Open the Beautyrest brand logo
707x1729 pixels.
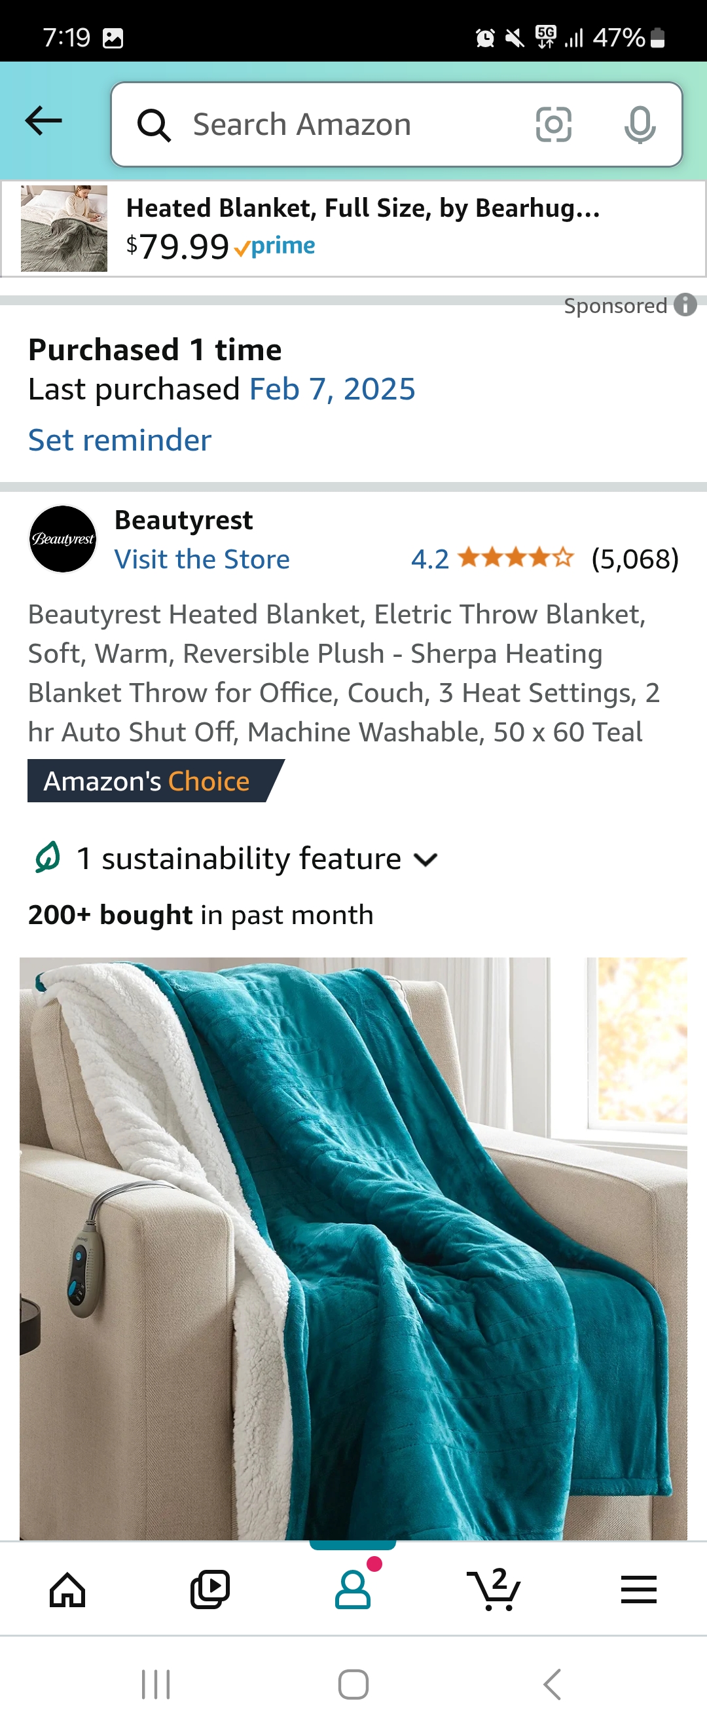click(x=63, y=539)
